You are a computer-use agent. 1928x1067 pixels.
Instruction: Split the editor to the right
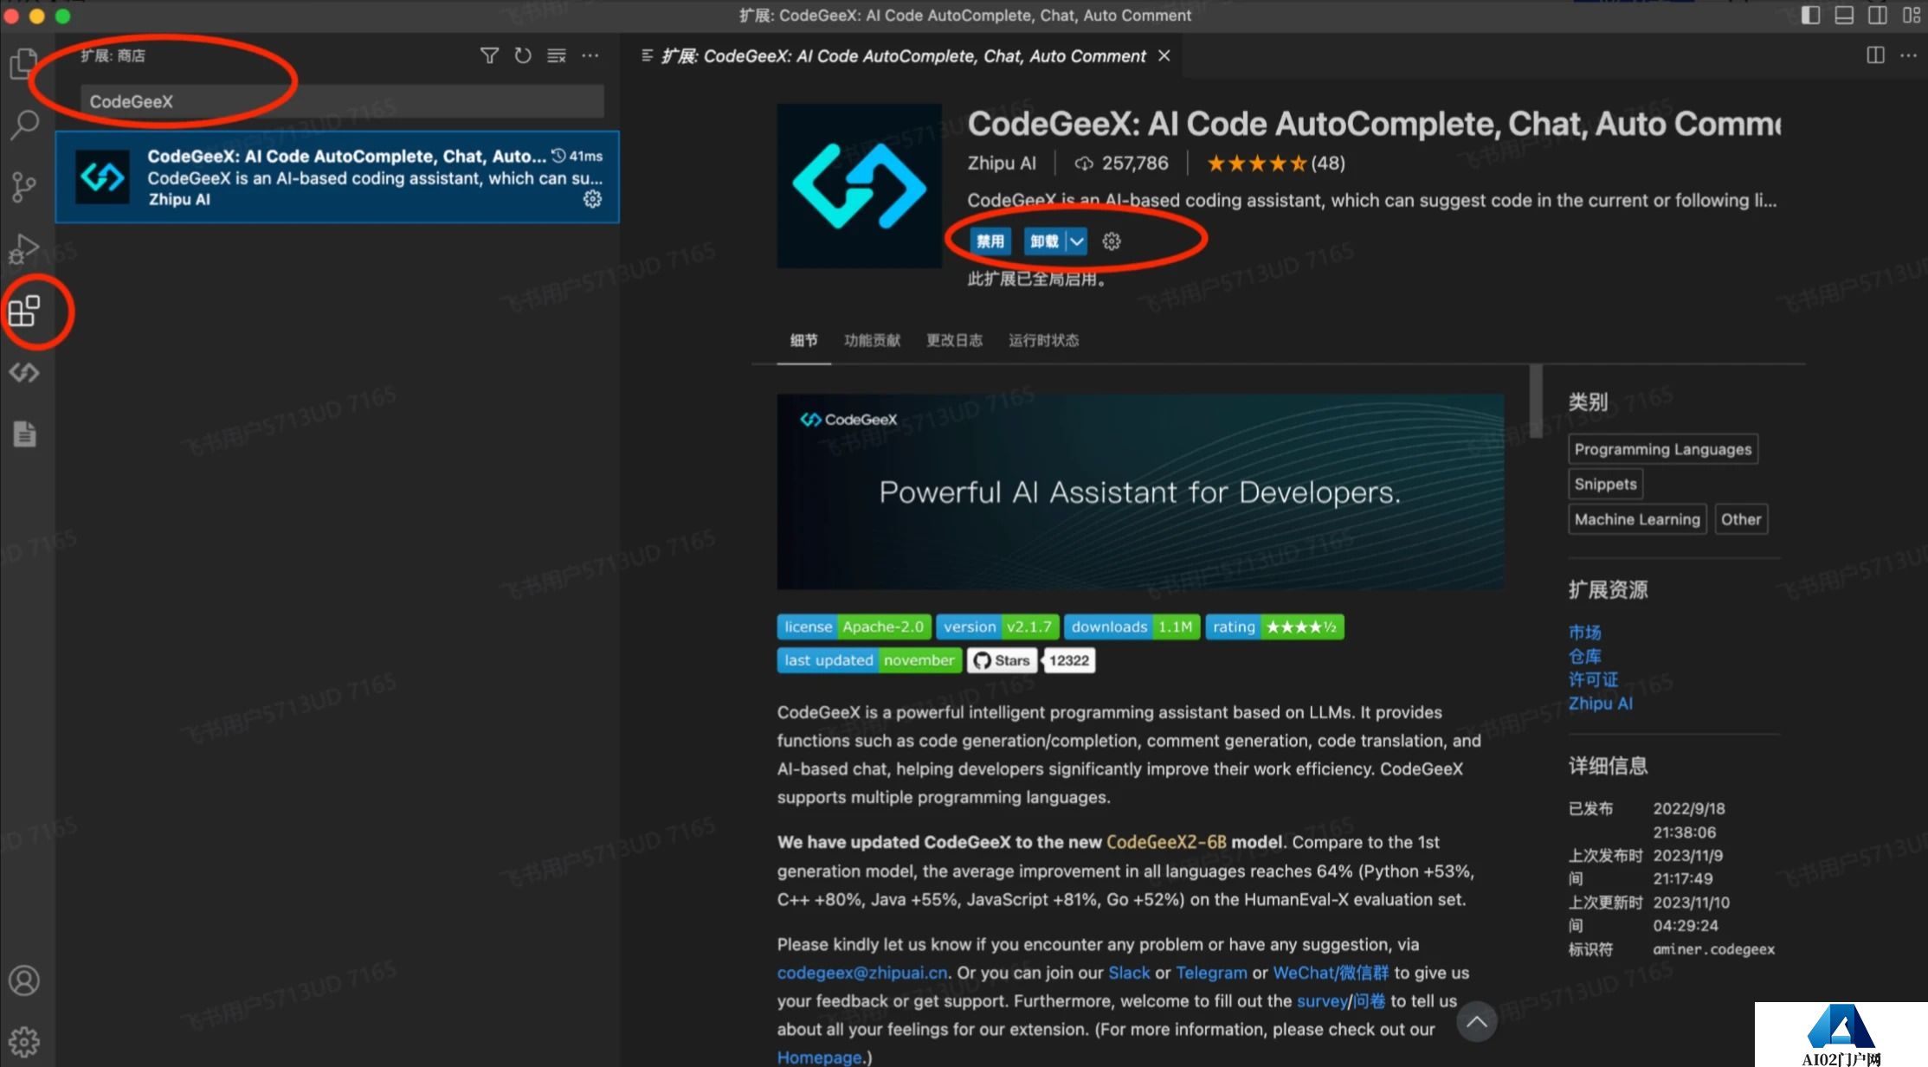click(1875, 55)
